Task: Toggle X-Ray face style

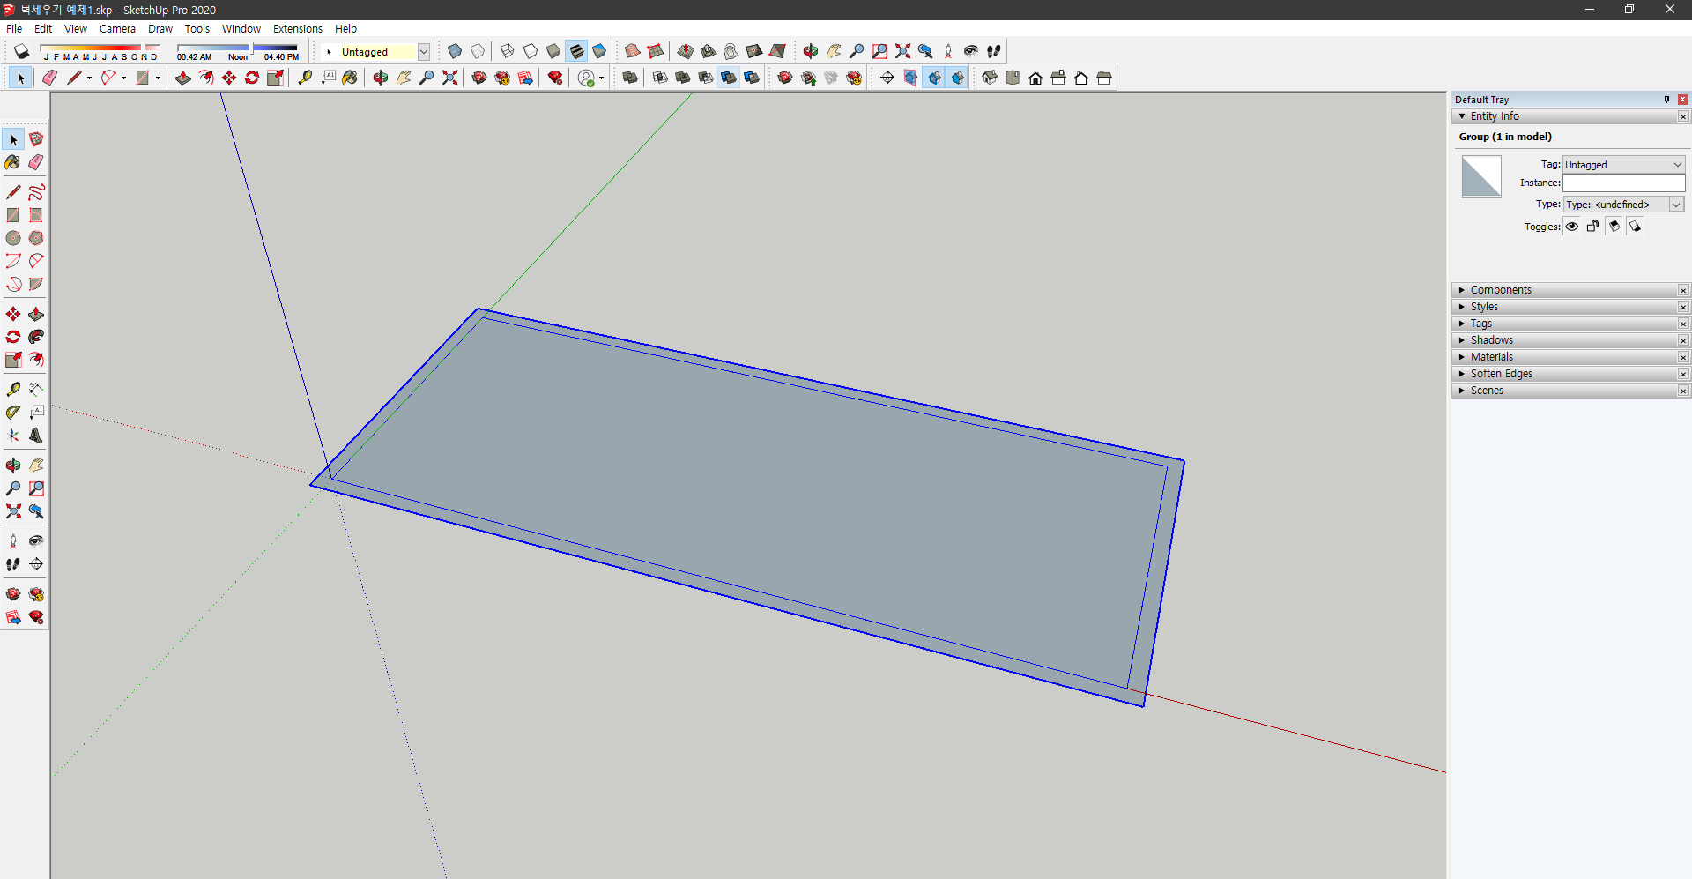Action: pyautogui.click(x=455, y=51)
